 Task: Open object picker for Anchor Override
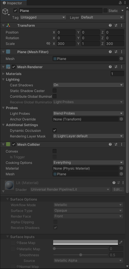click(121, 119)
